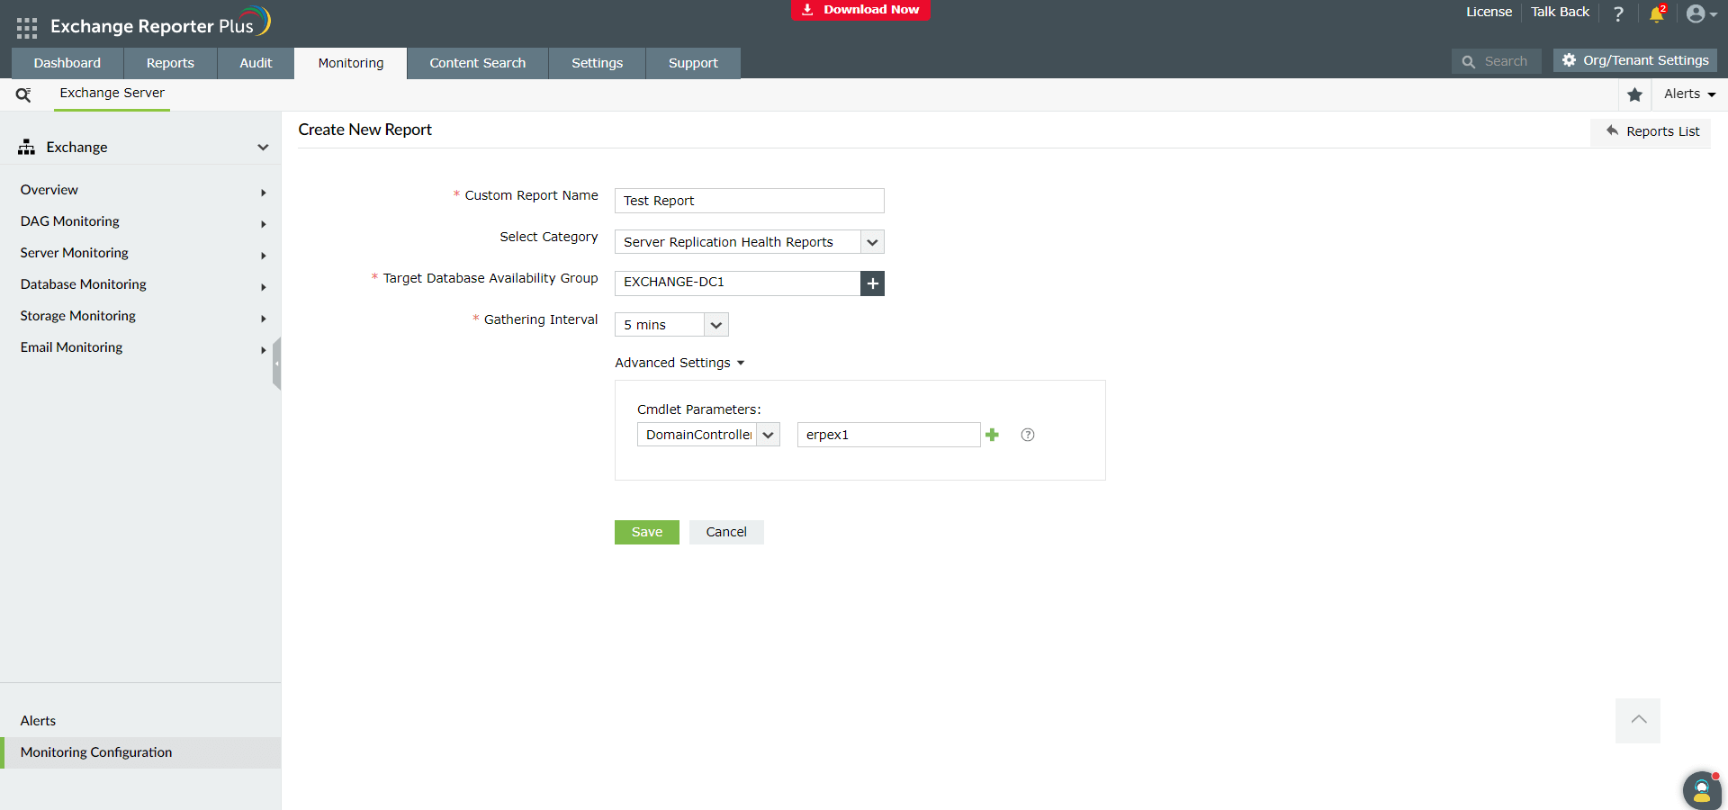Select the Exchange Server sub-tab
This screenshot has height=810, width=1728.
[112, 94]
